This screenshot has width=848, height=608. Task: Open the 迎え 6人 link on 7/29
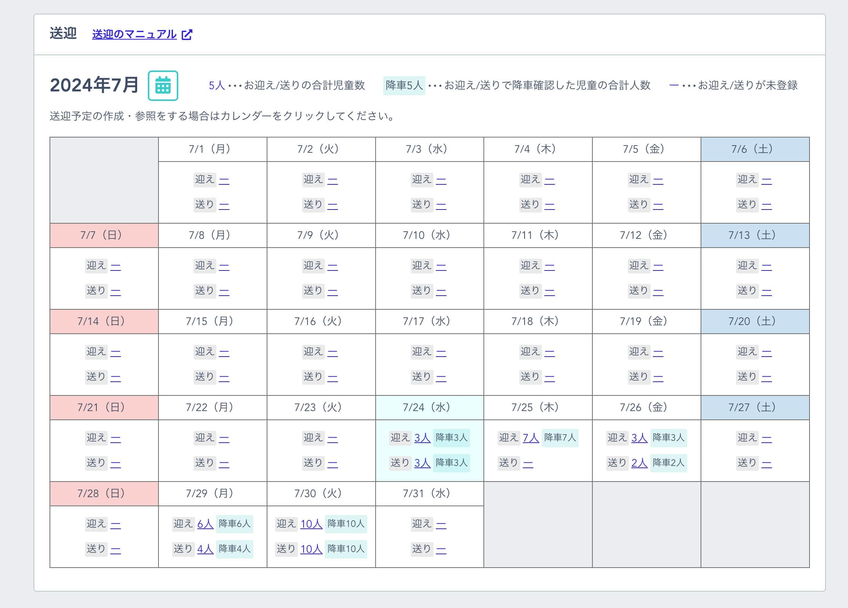[205, 524]
